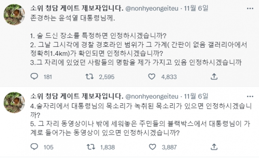Click display name on second tweet

click(77, 96)
